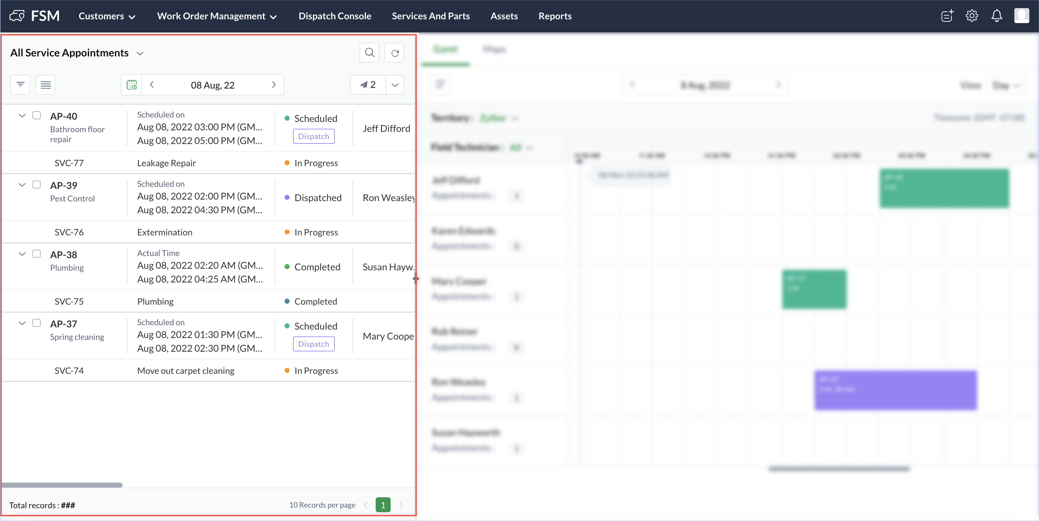The height and width of the screenshot is (521, 1039).
Task: Switch to list view icon
Action: pyautogui.click(x=45, y=84)
